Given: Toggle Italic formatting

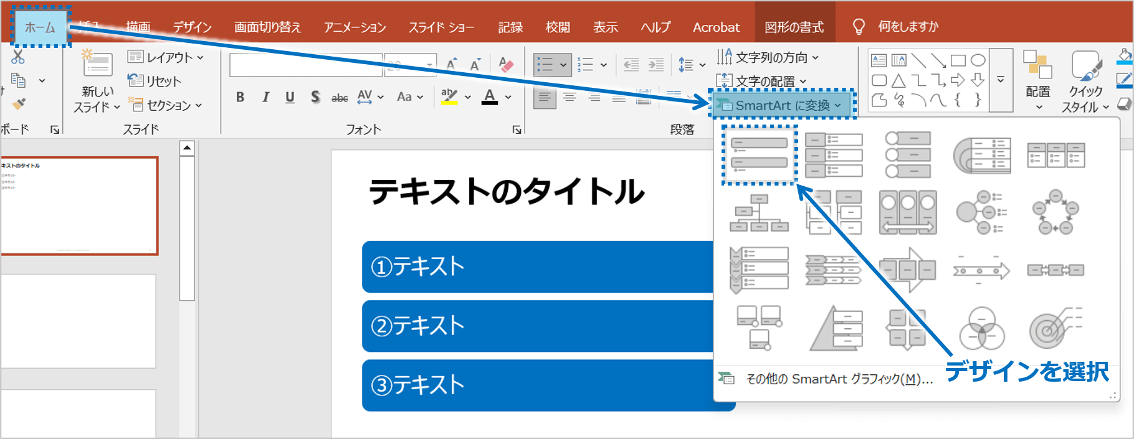Looking at the screenshot, I should coord(265,97).
